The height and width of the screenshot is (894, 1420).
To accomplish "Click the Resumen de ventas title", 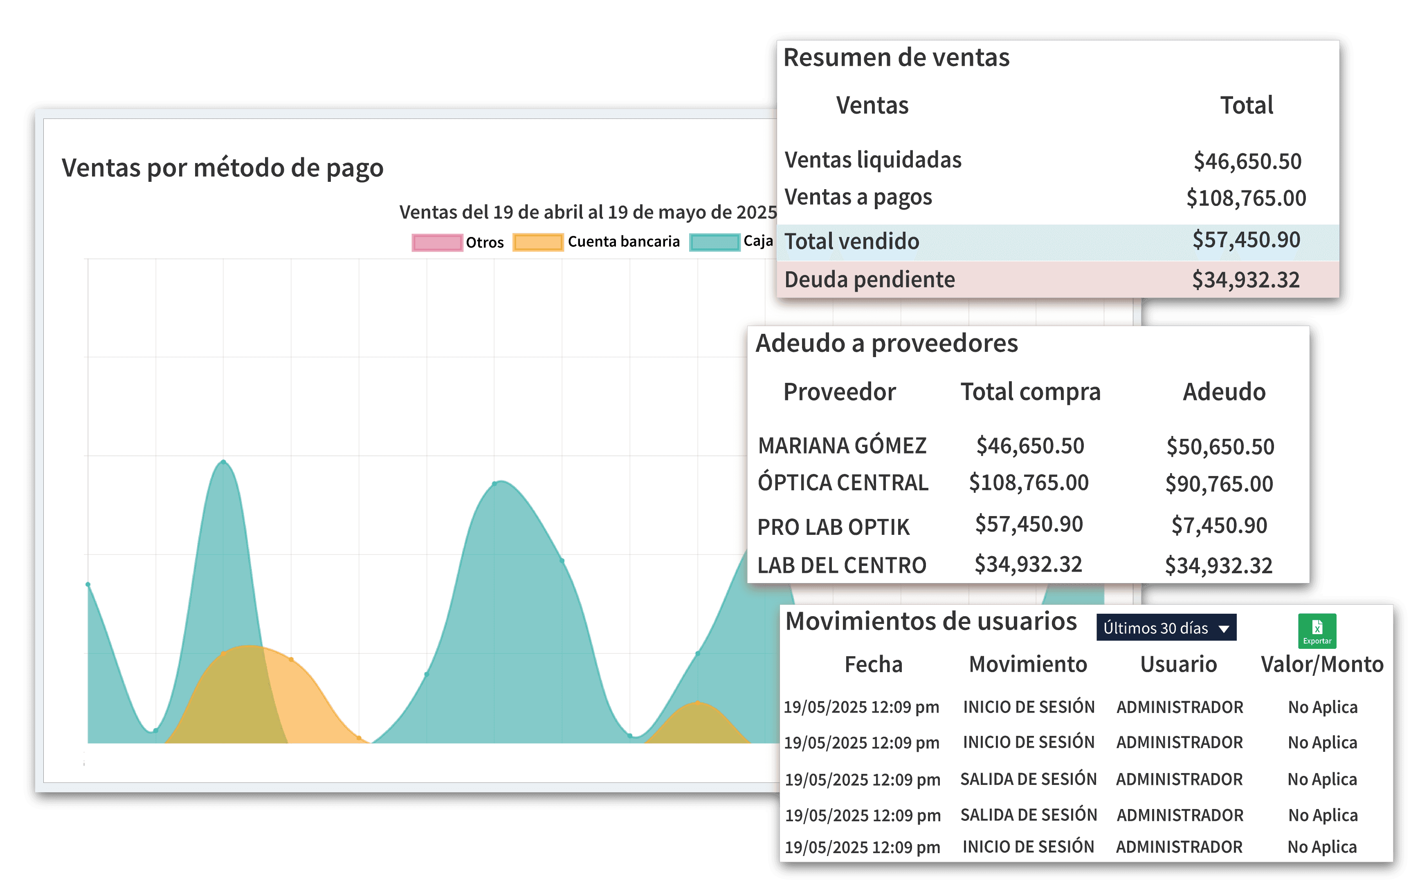I will (x=896, y=58).
